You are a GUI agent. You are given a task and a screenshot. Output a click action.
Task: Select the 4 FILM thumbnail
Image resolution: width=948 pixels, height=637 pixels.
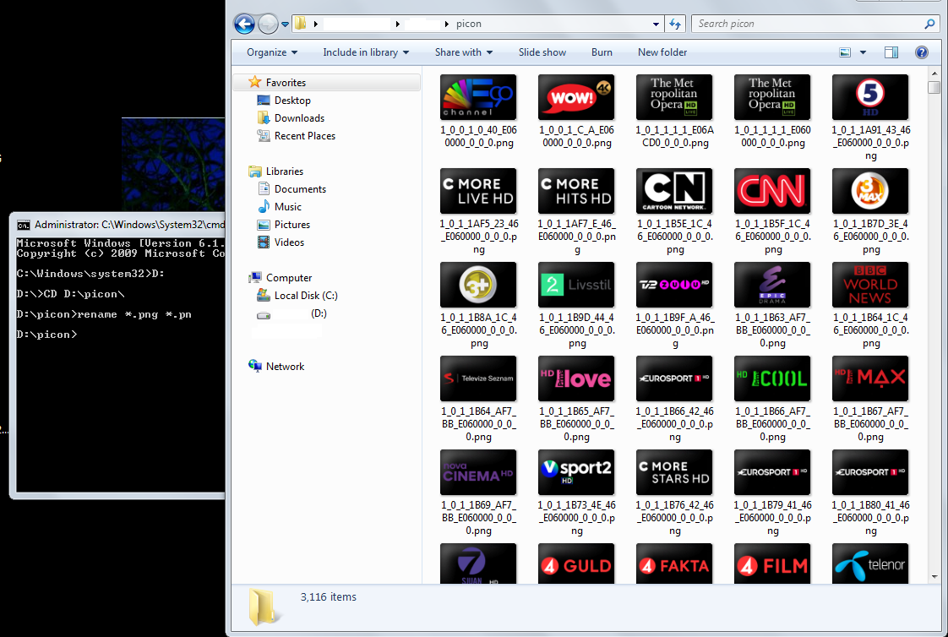[x=772, y=563]
